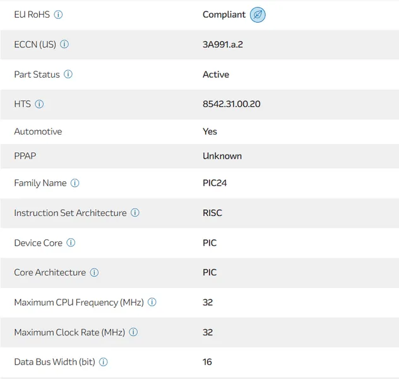399x379 pixels.
Task: Show Data Bus Width info icon
Action: click(x=104, y=362)
